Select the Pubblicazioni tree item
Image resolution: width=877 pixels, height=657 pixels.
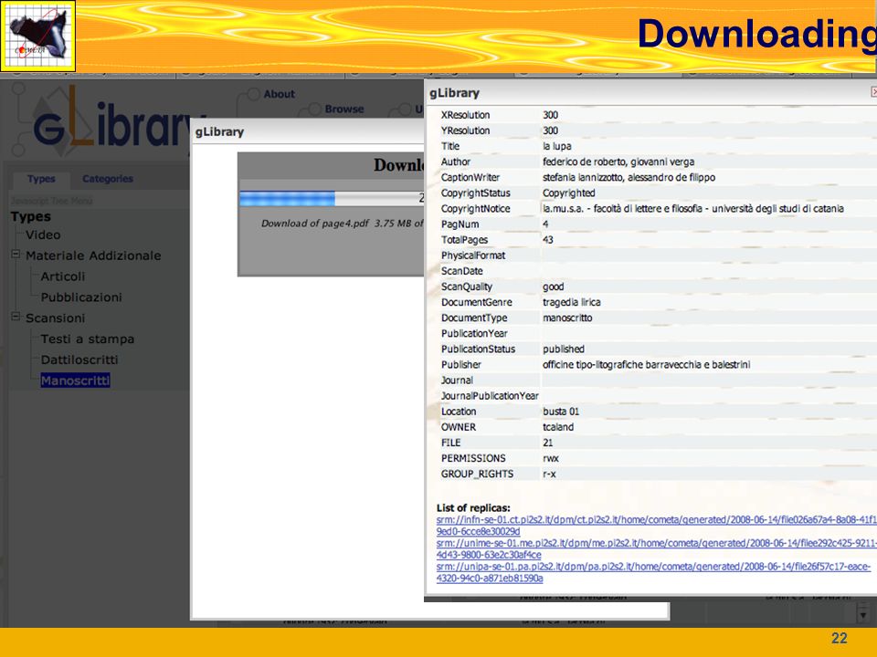(81, 297)
